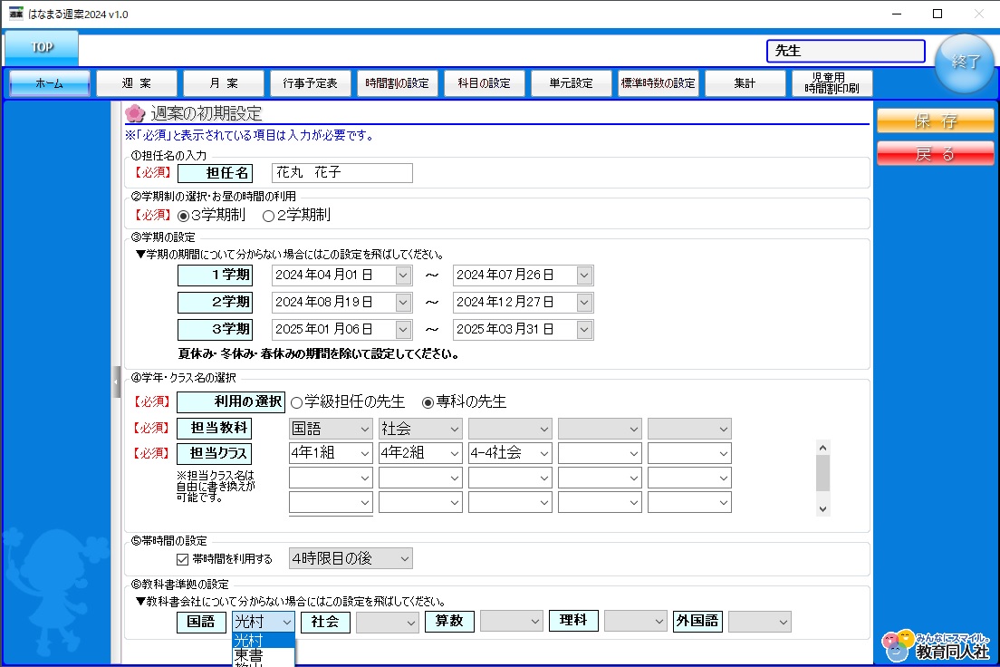Open 2学期 start date picker

point(403,303)
